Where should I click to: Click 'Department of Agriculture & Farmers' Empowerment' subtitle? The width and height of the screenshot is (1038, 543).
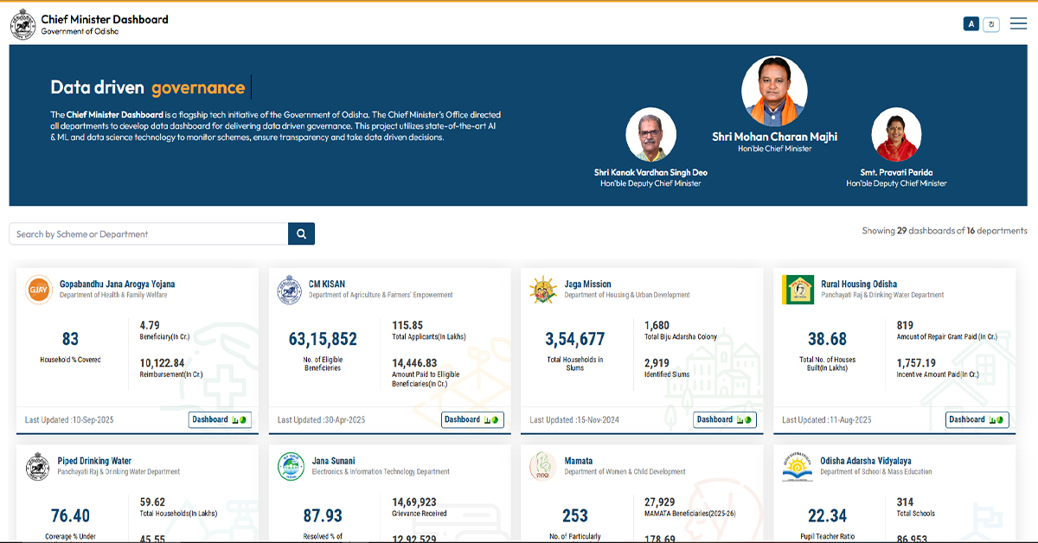click(381, 295)
